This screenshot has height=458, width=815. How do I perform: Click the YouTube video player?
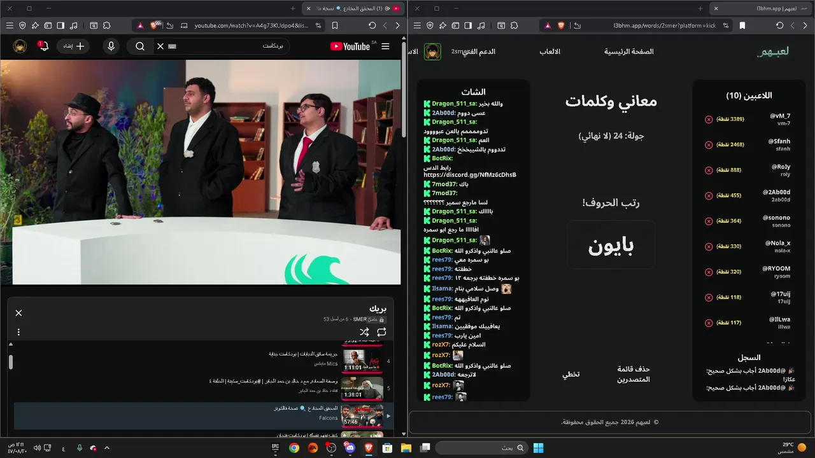[201, 172]
